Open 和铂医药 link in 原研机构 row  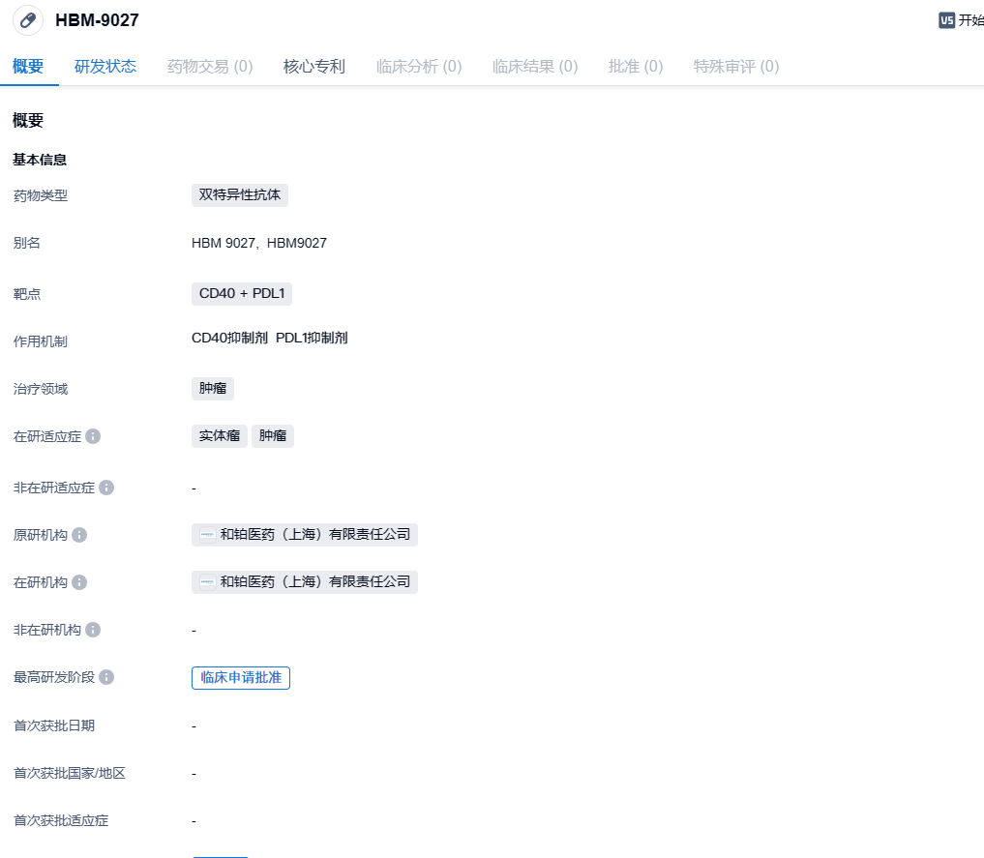[314, 535]
